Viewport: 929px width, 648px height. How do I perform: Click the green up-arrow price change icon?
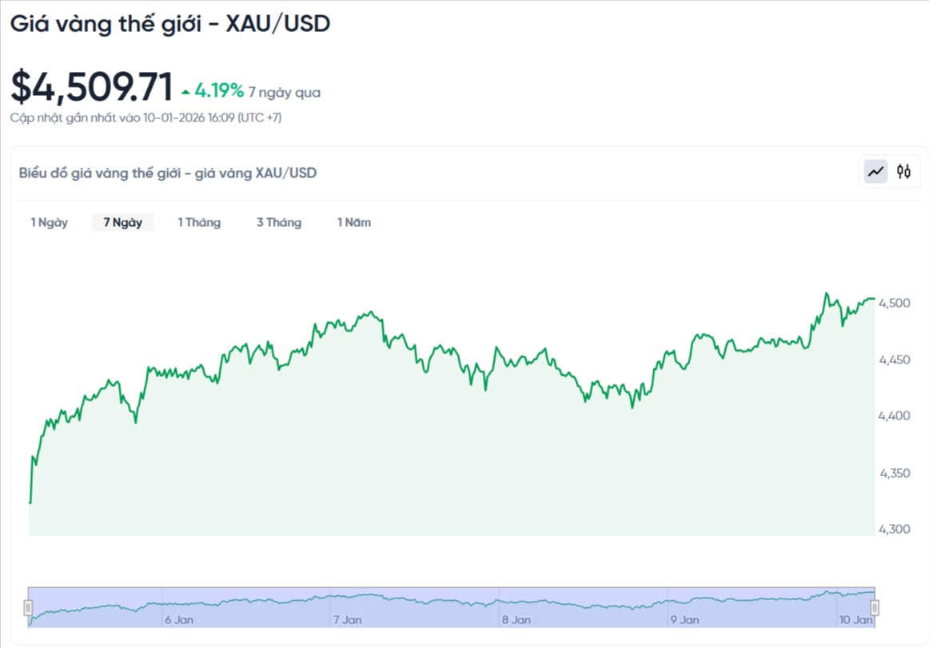click(x=185, y=92)
